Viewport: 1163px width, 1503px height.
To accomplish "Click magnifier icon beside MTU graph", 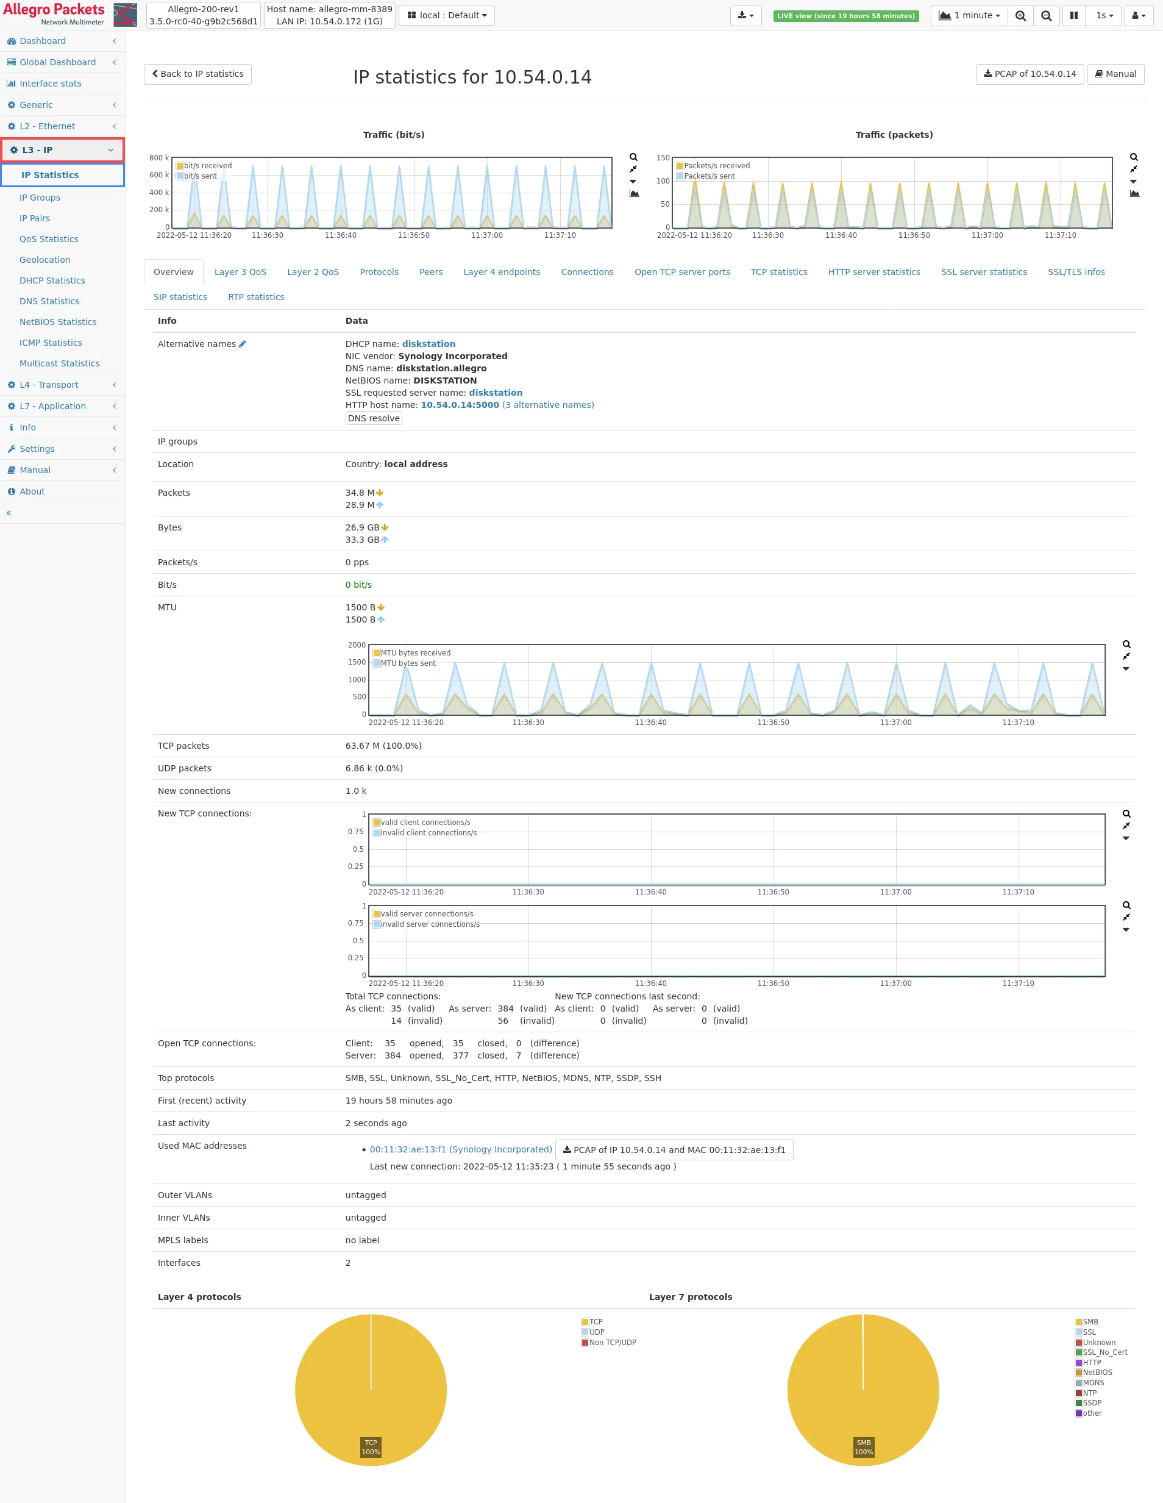I will click(1126, 644).
